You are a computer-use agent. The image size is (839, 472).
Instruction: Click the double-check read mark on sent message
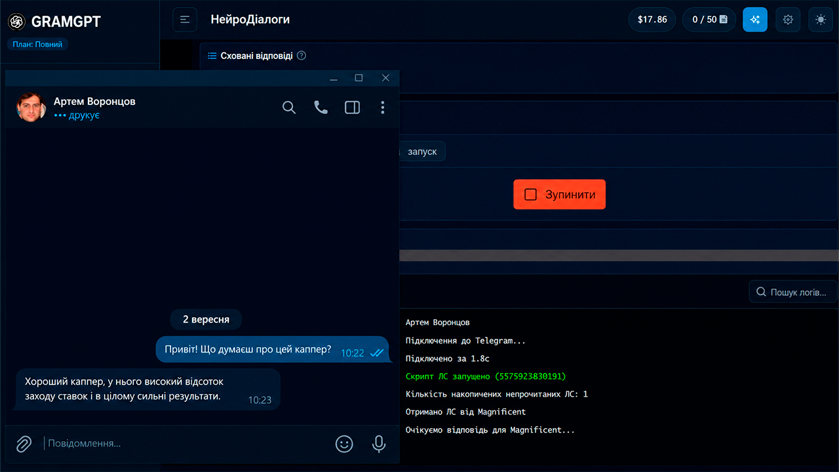click(x=377, y=353)
